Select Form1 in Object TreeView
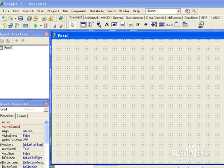The height and width of the screenshot is (168, 224). coord(8,48)
